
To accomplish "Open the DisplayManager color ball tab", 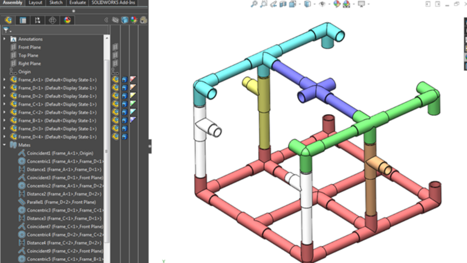I will click(x=67, y=20).
